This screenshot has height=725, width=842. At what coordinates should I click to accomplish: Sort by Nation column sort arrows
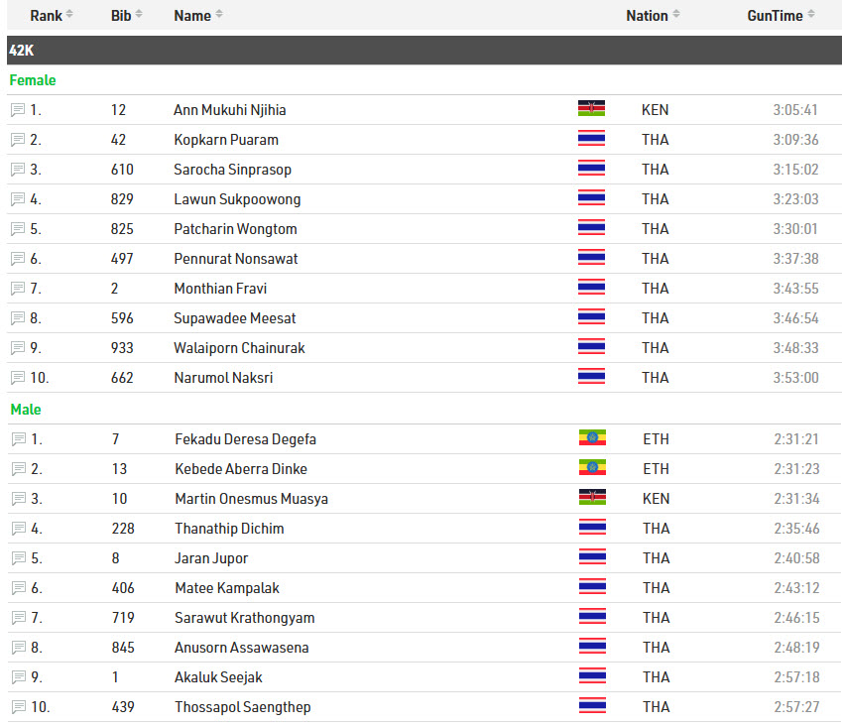pos(676,15)
